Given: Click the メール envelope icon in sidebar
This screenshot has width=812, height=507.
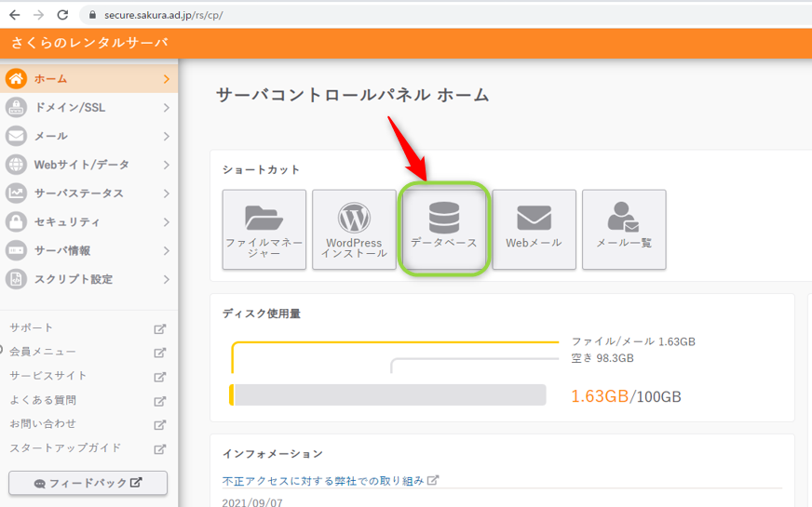Looking at the screenshot, I should (16, 136).
